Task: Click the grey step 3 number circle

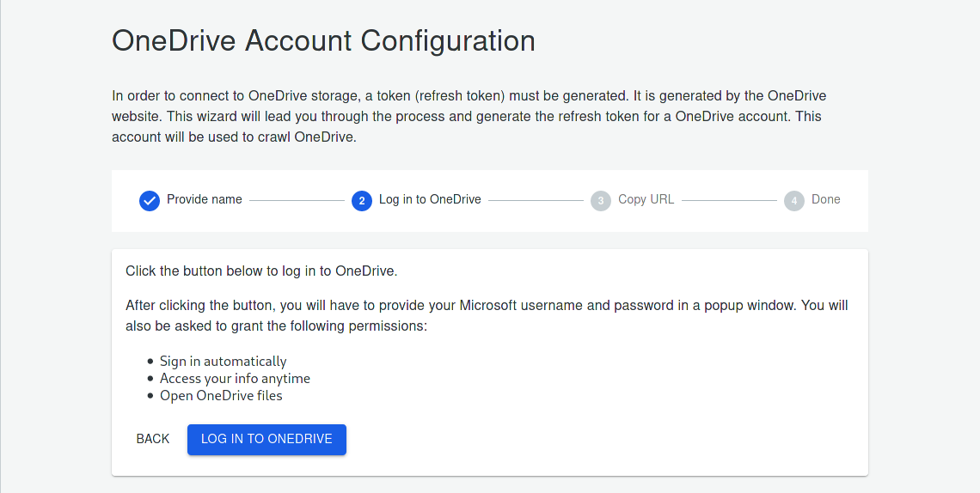Action: click(601, 200)
